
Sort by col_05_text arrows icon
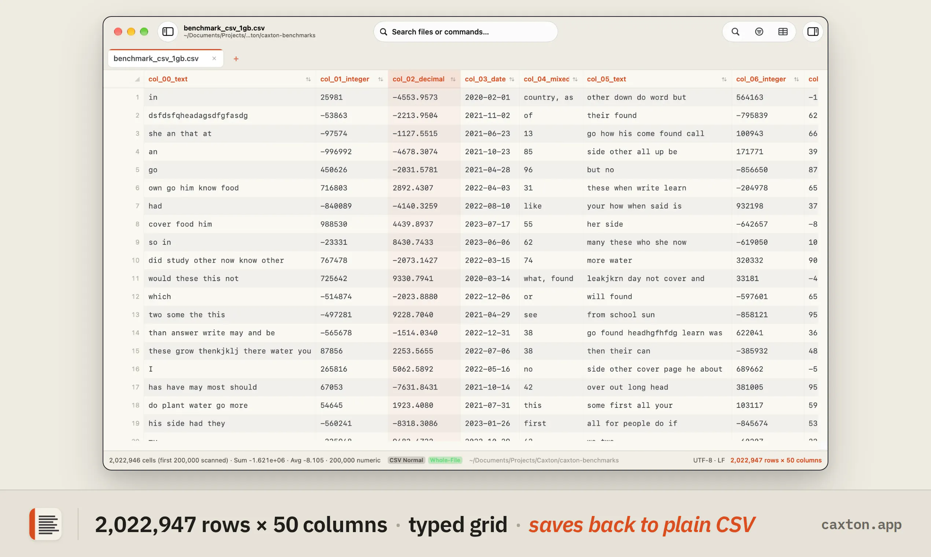[x=724, y=79]
